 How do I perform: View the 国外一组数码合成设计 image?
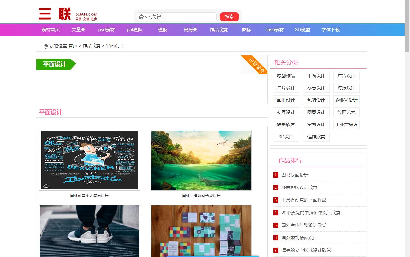201,160
